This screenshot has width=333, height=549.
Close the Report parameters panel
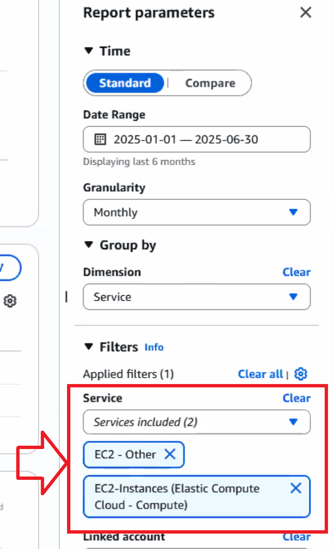[306, 12]
